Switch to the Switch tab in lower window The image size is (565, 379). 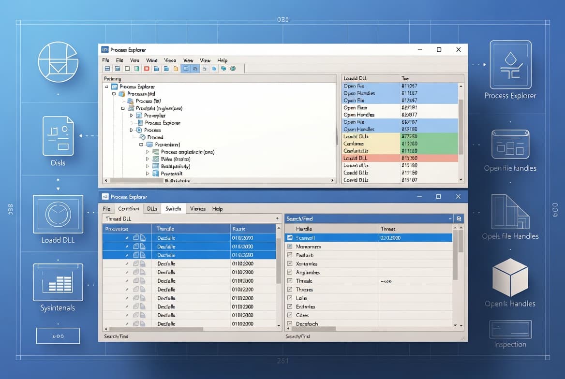pyautogui.click(x=173, y=209)
